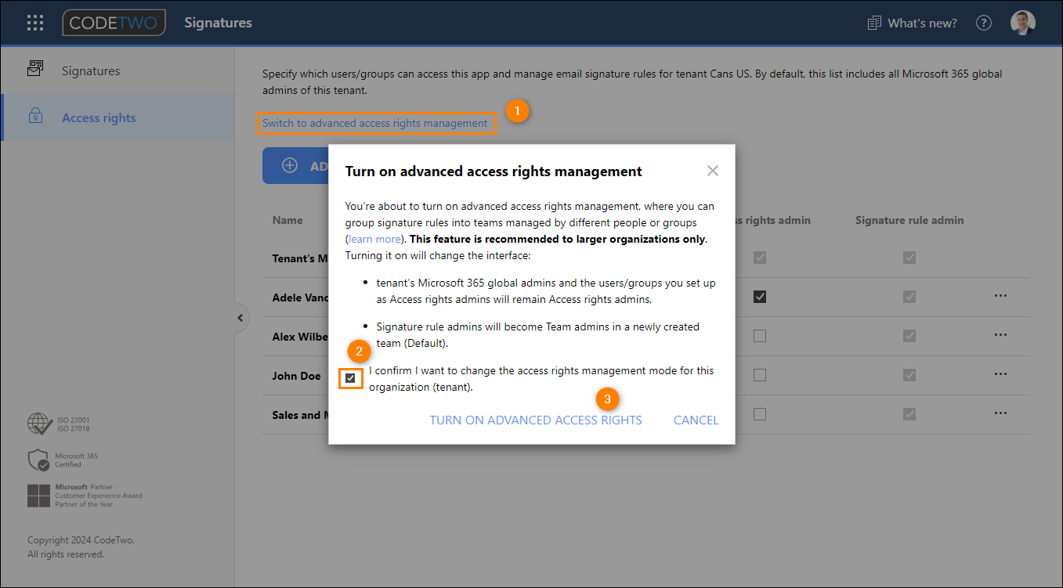Viewport: 1063px width, 588px height.
Task: Toggle Access rights admin checkbox for Adele
Action: [759, 297]
